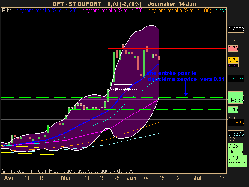Click the 'Mai' label on the date axis

pos(66,178)
